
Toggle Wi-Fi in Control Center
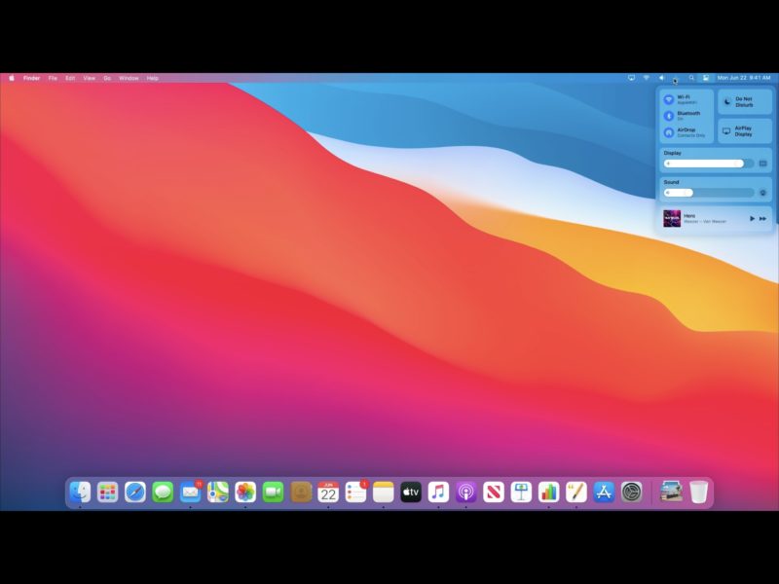coord(669,99)
